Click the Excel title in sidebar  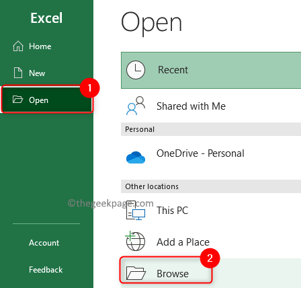coord(46,18)
